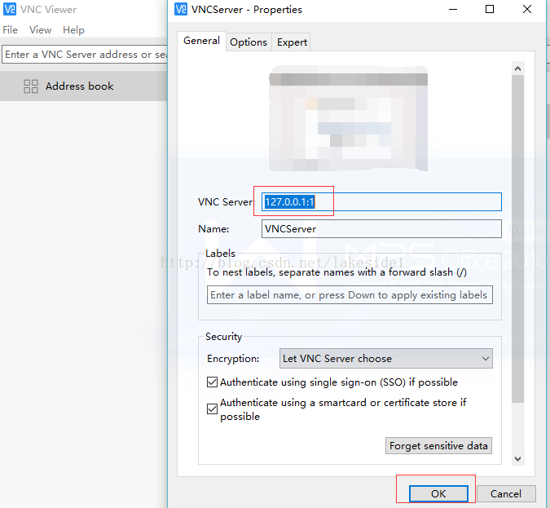Click the Name field containing VNCServer
The image size is (550, 508).
[381, 229]
